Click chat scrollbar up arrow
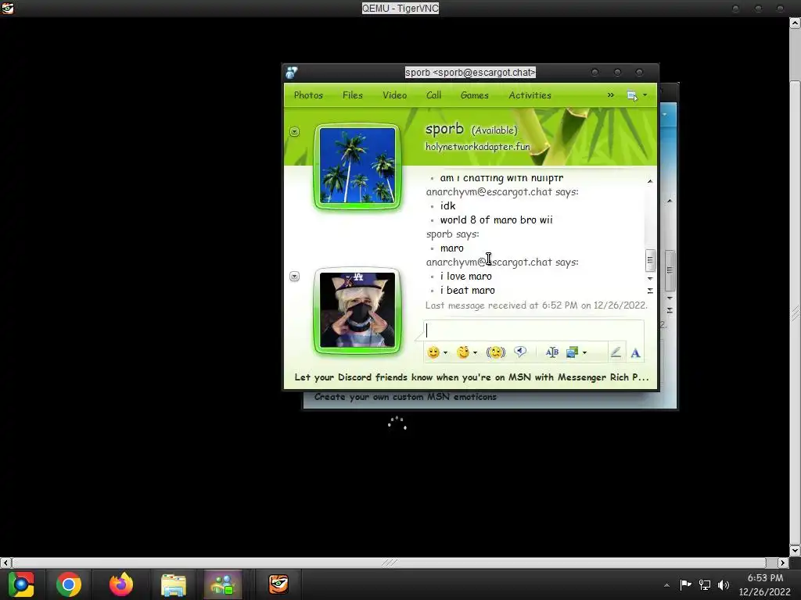 click(x=650, y=181)
